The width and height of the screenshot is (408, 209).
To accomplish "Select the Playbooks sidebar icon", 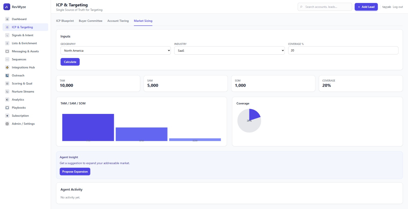I will click(x=7, y=108).
